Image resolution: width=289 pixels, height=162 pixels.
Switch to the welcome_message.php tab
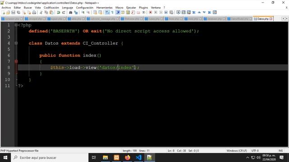(103, 19)
